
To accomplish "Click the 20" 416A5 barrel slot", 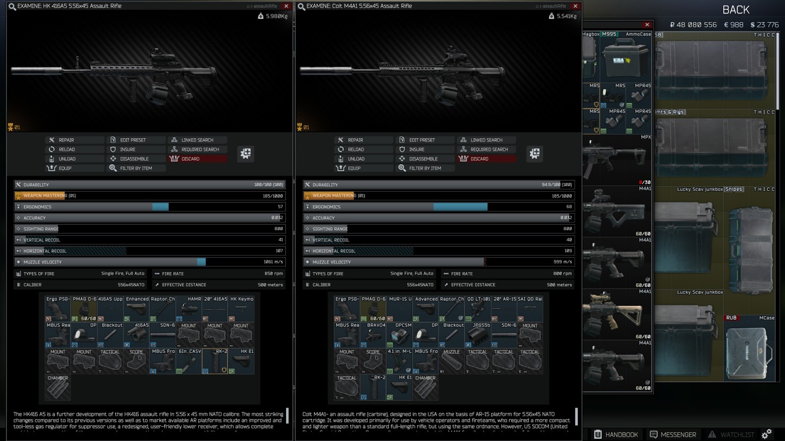I will click(x=215, y=309).
